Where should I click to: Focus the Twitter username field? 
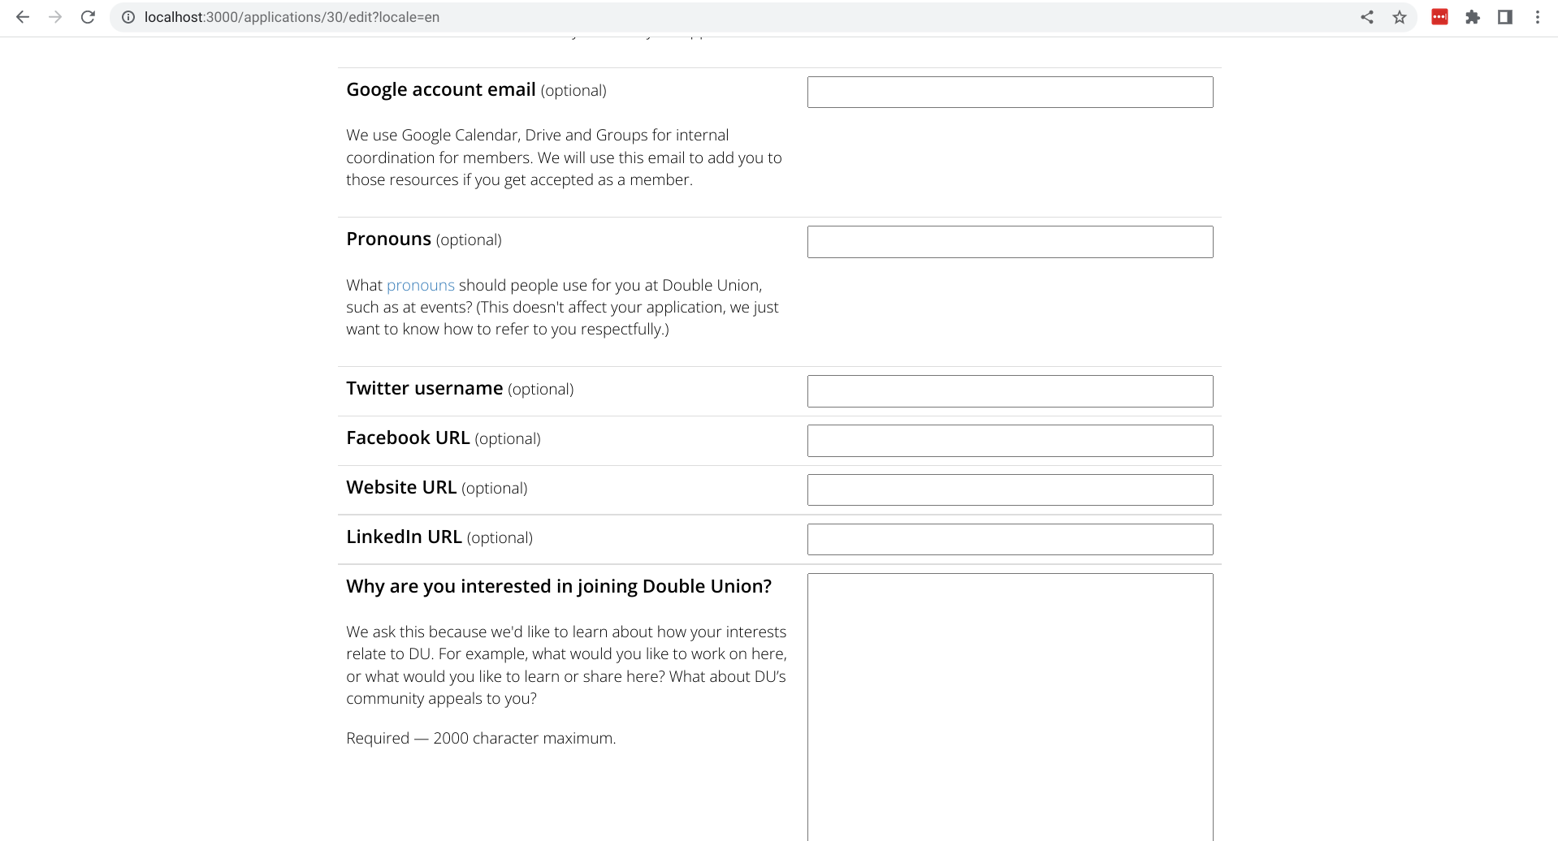click(x=1010, y=391)
